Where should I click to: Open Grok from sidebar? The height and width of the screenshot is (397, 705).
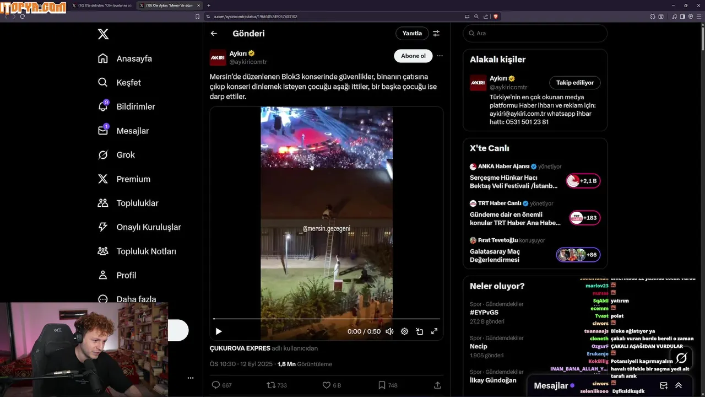tap(116, 155)
